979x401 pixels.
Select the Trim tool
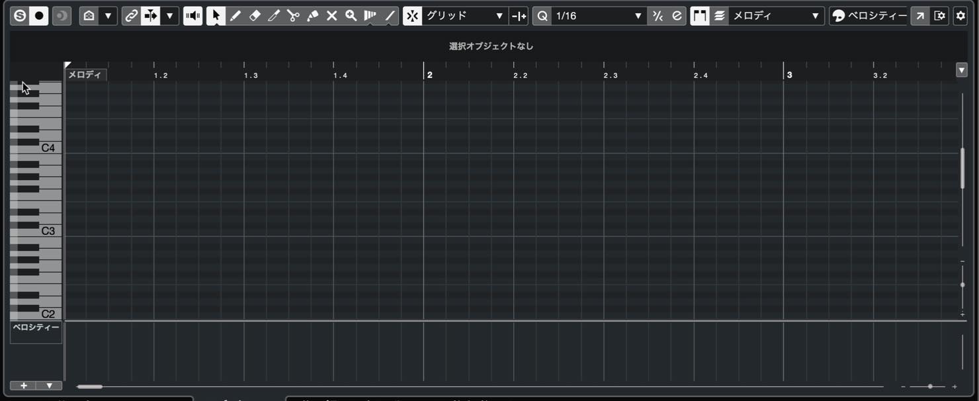click(274, 16)
